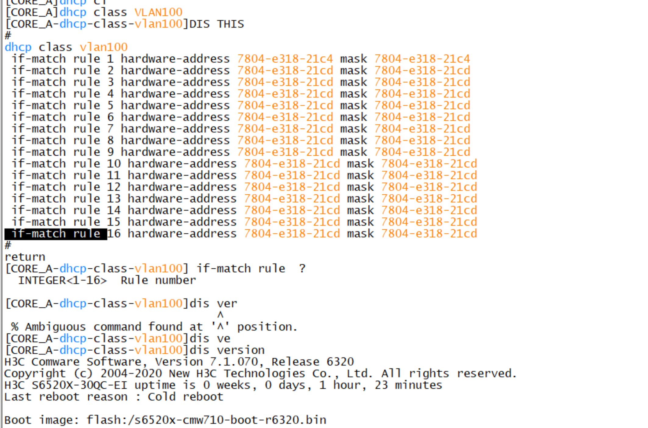This screenshot has height=428, width=648.
Task: Click 'Rule number' description text
Action: 158,281
